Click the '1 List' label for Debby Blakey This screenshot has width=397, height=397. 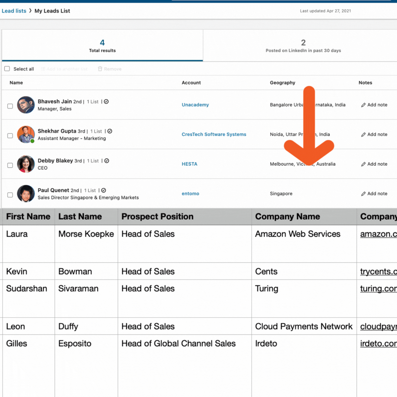click(93, 161)
